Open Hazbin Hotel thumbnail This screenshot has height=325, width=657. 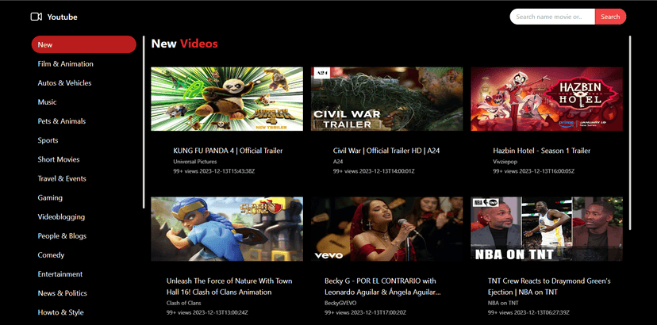click(547, 99)
